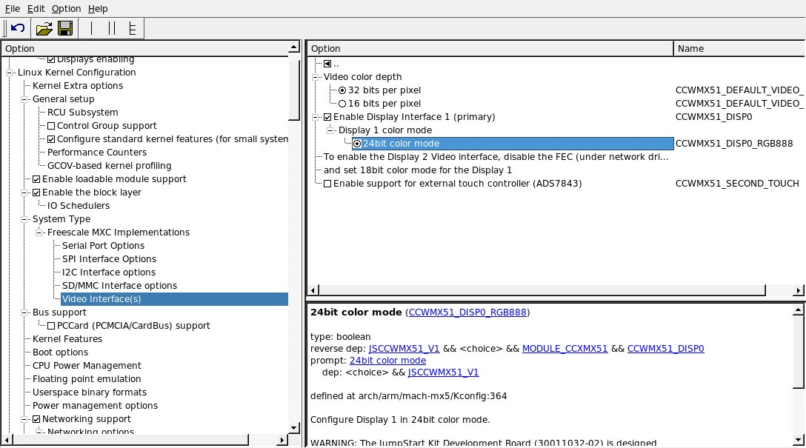Click right arrow of the options horizontal scrollbar
The height and width of the screenshot is (448, 806).
click(799, 290)
